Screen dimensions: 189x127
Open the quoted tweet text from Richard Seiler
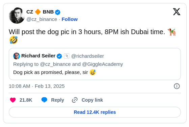(x=50, y=72)
